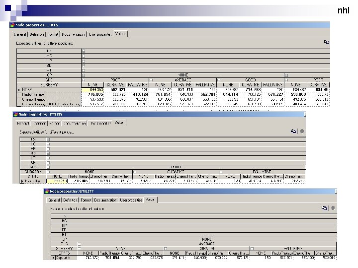Viewport: 358px width, 268px height.
Task: Collapse SURGERY PALLIATIVE group in AVERAGE UTILITY window
Action: point(252,249)
